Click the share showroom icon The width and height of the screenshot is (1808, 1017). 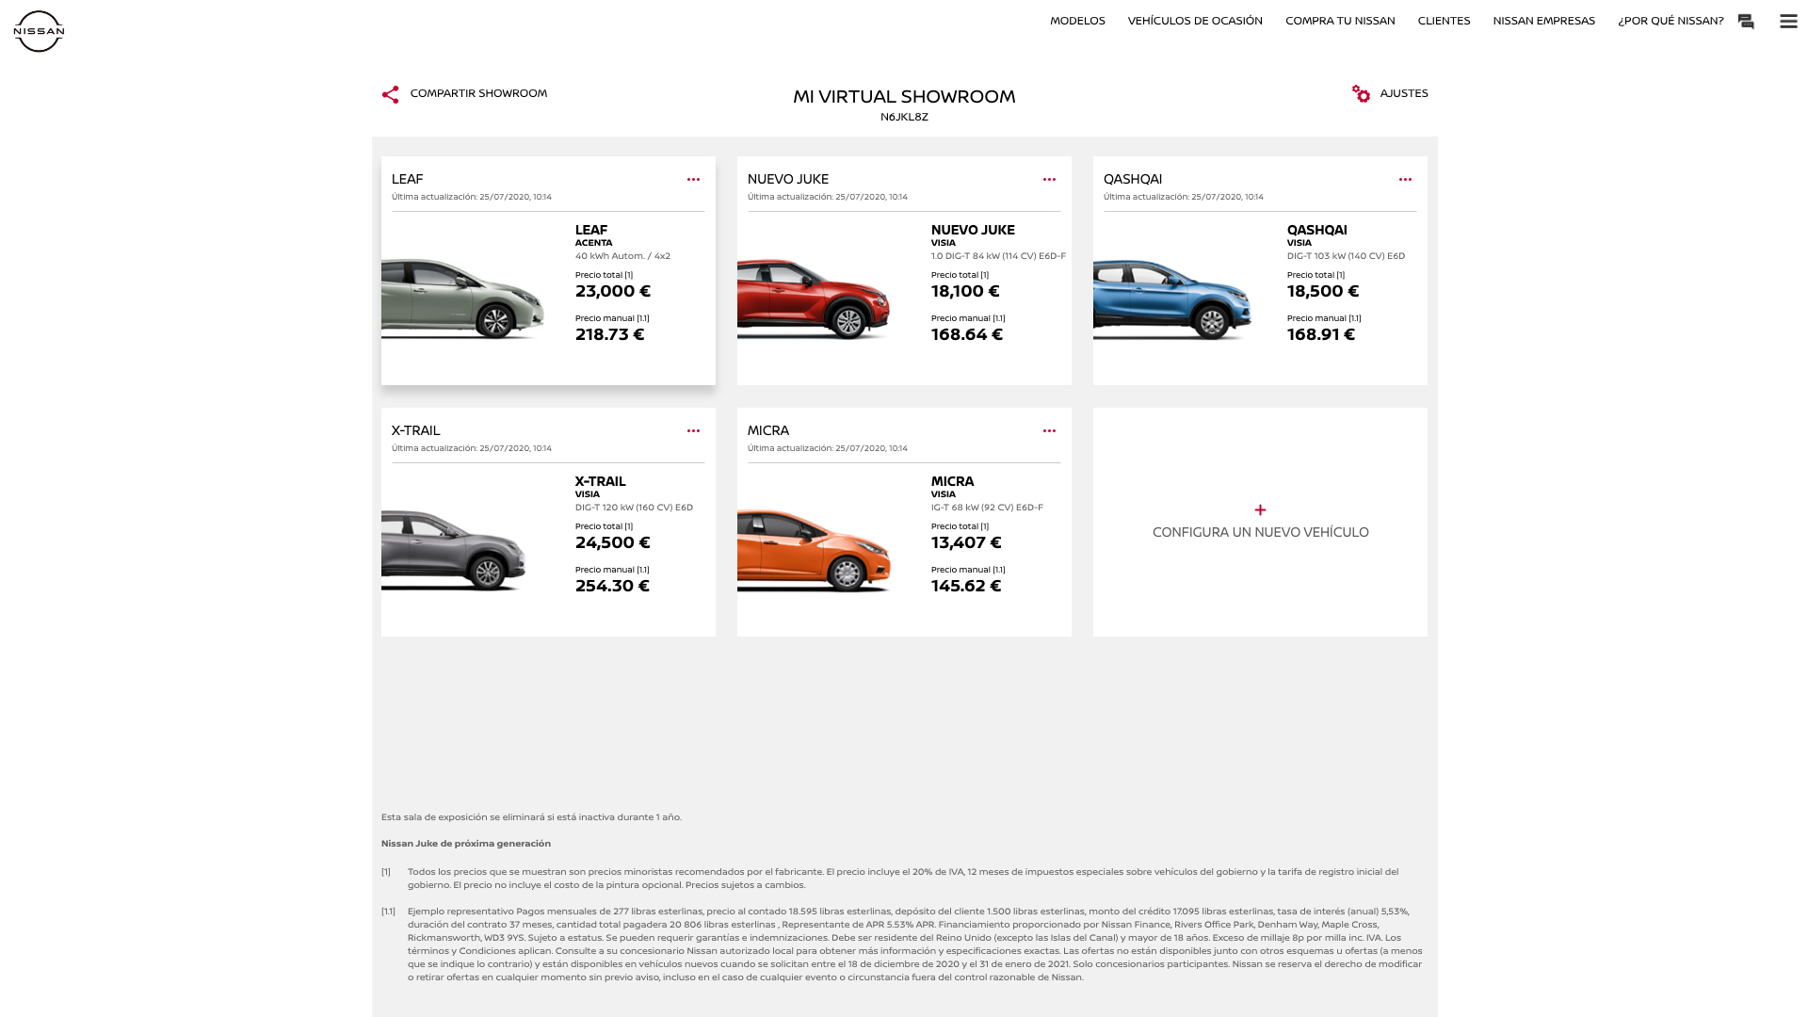390,94
